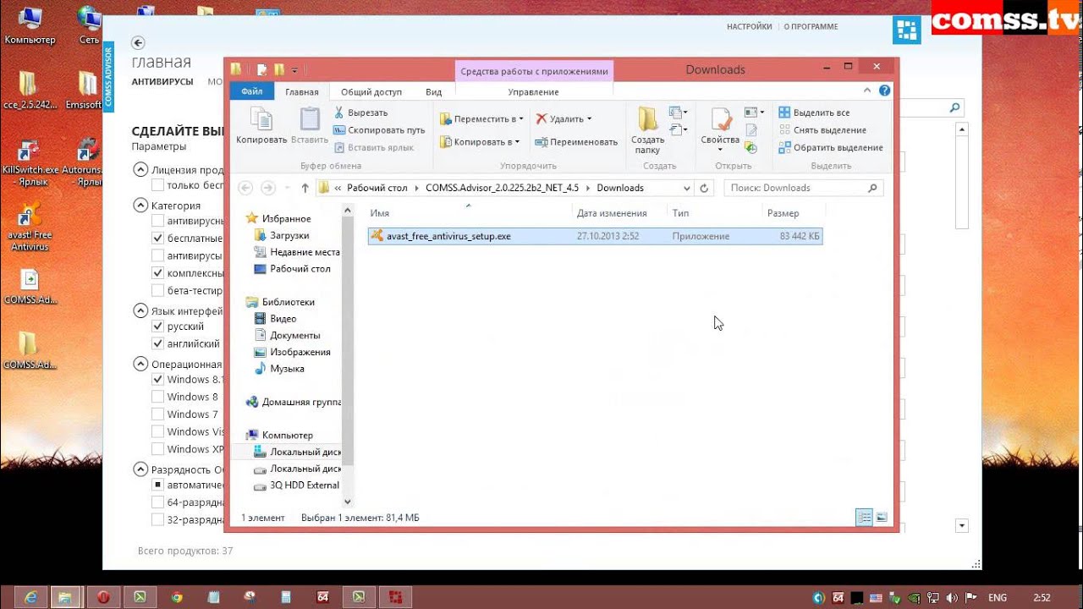Click Рабочий стол in the address breadcrumb

pyautogui.click(x=377, y=188)
